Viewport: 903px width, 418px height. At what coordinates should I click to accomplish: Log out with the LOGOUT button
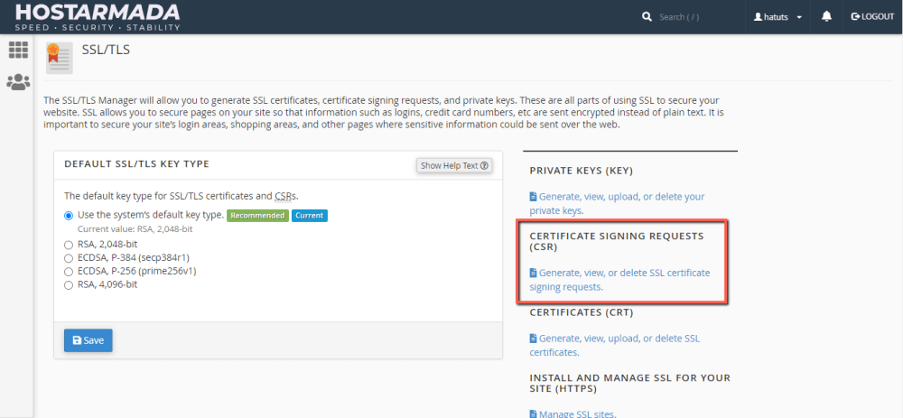coord(872,16)
